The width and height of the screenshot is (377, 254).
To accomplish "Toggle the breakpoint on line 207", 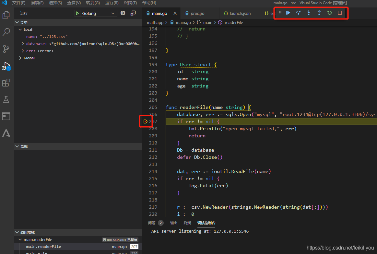I will pos(146,121).
